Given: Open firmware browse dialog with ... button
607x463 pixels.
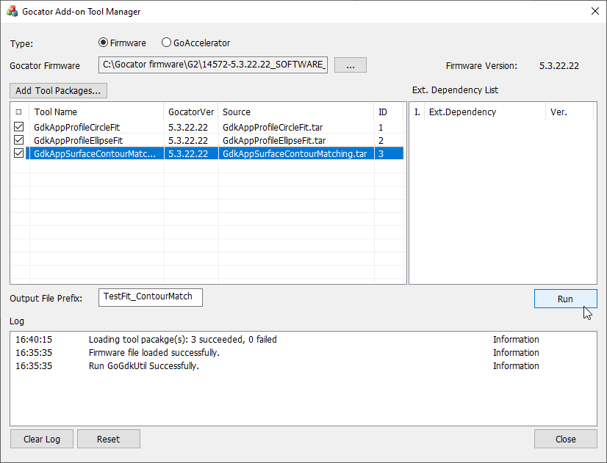Looking at the screenshot, I should (x=351, y=65).
